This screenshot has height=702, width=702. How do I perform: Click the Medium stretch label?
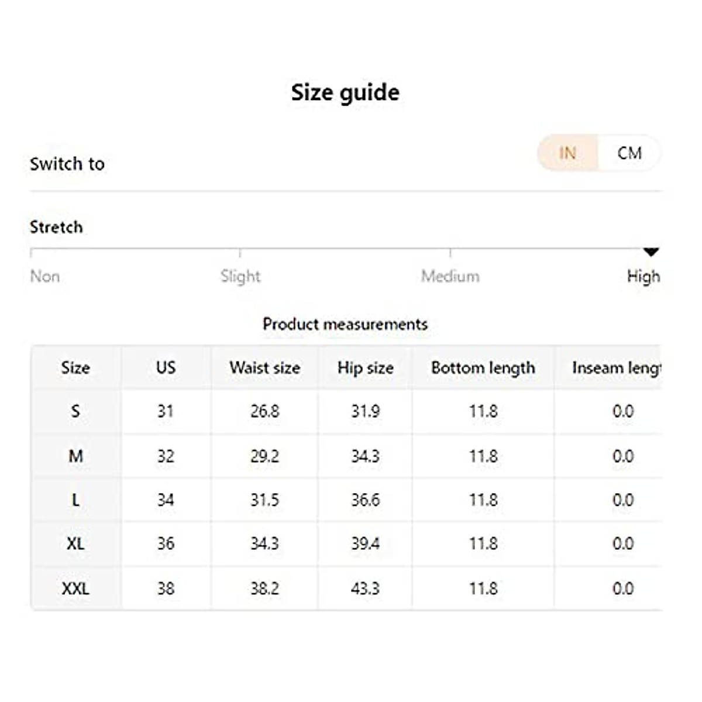(450, 276)
